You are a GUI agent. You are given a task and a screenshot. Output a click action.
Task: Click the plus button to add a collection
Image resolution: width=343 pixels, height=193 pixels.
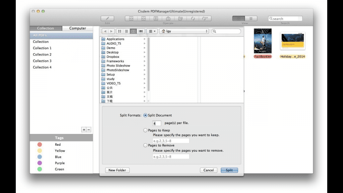[84, 130]
